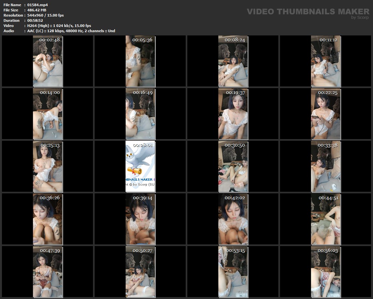Image resolution: width=373 pixels, height=299 pixels.
Task: Click the frame at timestamp 00:16:49
Action: point(140,114)
